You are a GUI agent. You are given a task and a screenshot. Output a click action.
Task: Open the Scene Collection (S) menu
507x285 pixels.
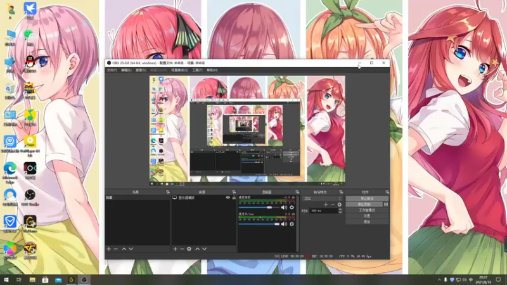tap(179, 70)
